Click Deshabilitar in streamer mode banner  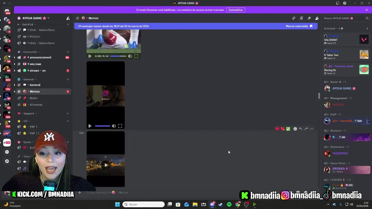pyautogui.click(x=236, y=10)
